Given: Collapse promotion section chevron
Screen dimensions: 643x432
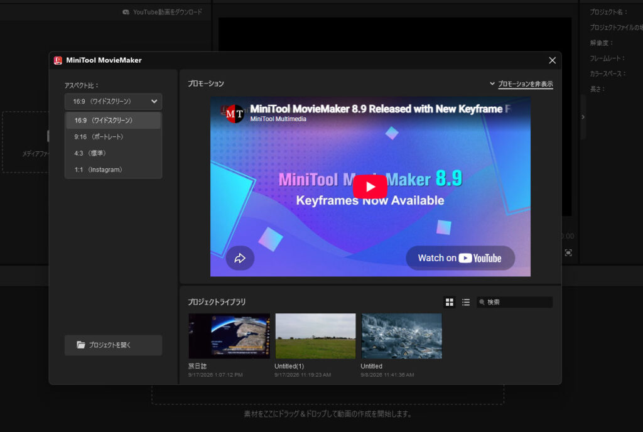Looking at the screenshot, I should click(492, 84).
